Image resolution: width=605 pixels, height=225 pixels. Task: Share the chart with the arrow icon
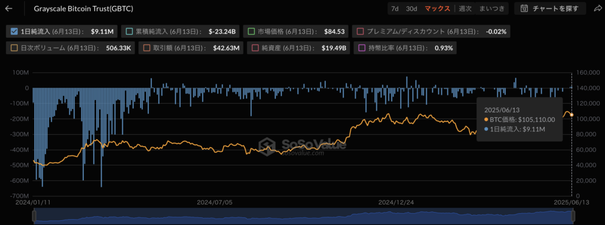(597, 8)
